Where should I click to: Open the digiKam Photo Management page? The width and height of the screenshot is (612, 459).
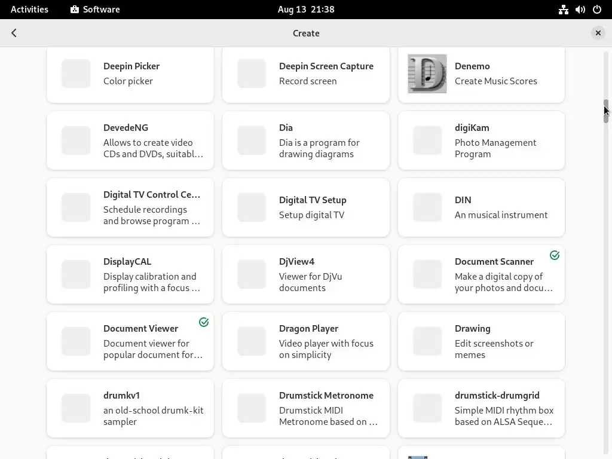(481, 140)
